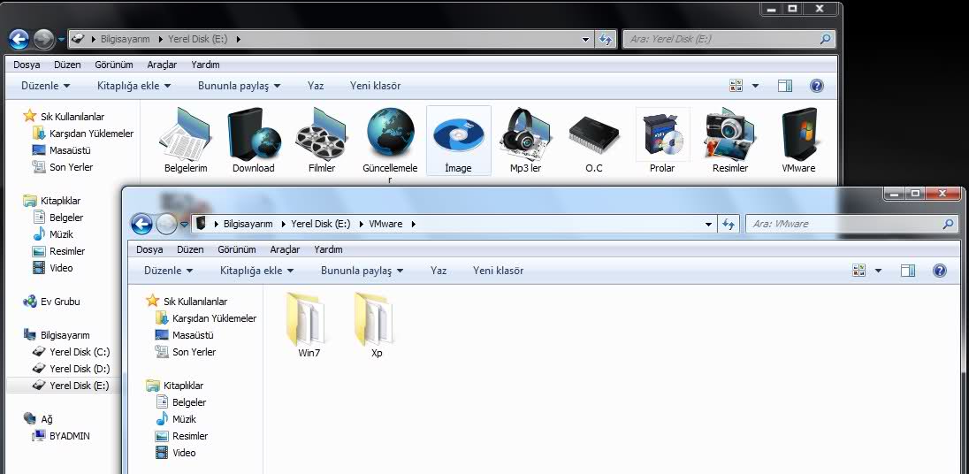Select Yerel Disk (D:) in back window sidebar

point(71,369)
